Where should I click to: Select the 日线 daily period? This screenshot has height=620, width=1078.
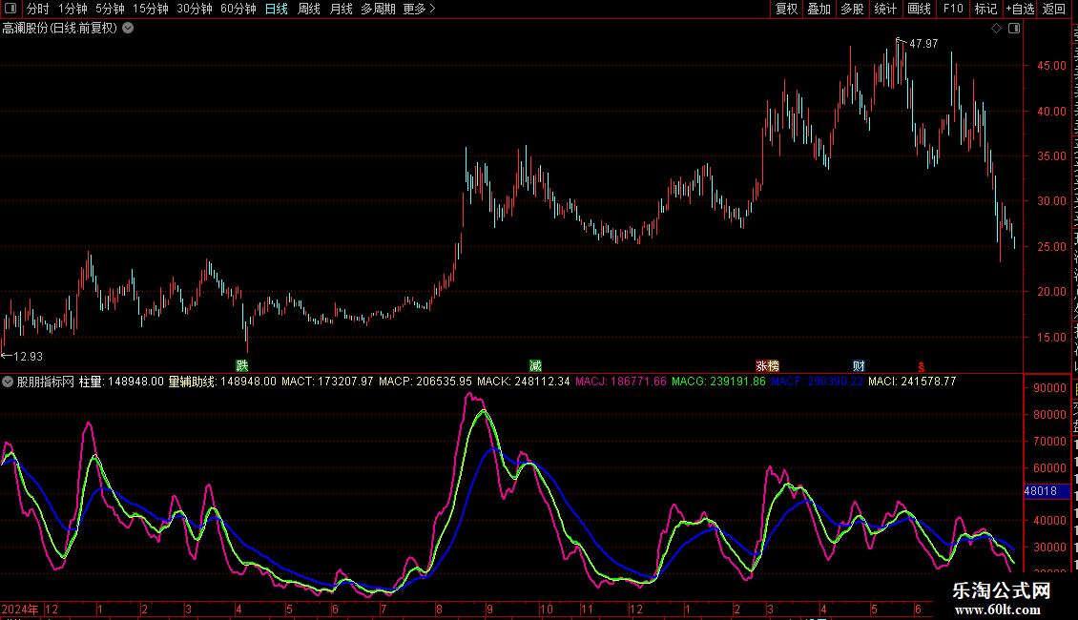pos(277,9)
